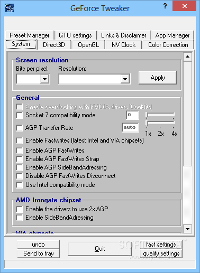Open the Direct3D tab

pos(54,45)
